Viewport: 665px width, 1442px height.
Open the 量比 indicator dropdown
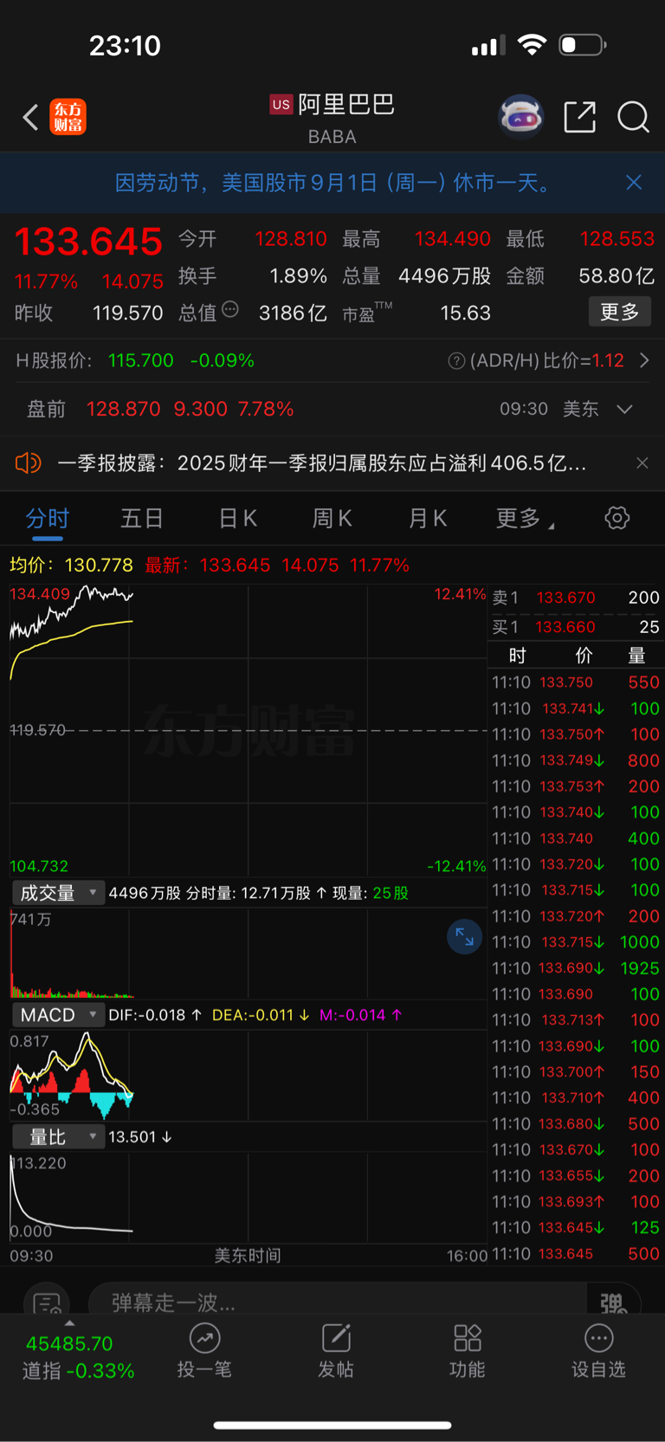[x=58, y=1136]
